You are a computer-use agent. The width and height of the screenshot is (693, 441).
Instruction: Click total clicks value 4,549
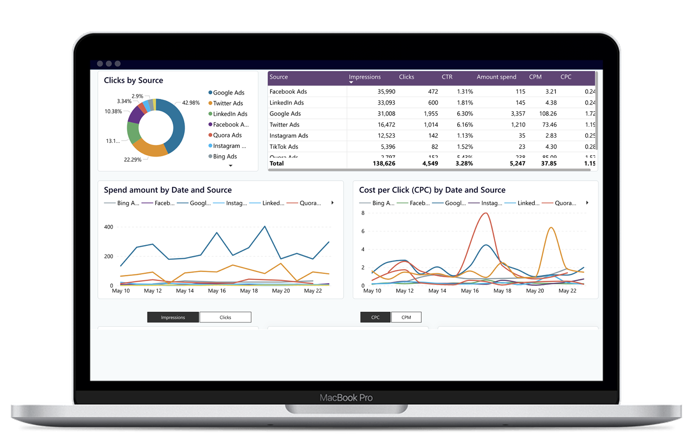pyautogui.click(x=430, y=164)
